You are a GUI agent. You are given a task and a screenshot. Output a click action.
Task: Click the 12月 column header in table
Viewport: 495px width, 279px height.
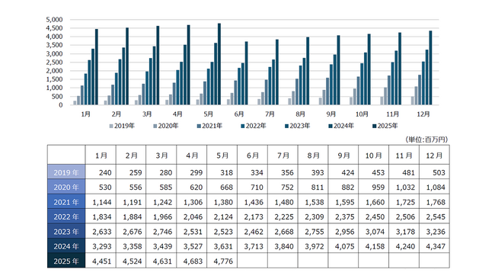[434, 156]
